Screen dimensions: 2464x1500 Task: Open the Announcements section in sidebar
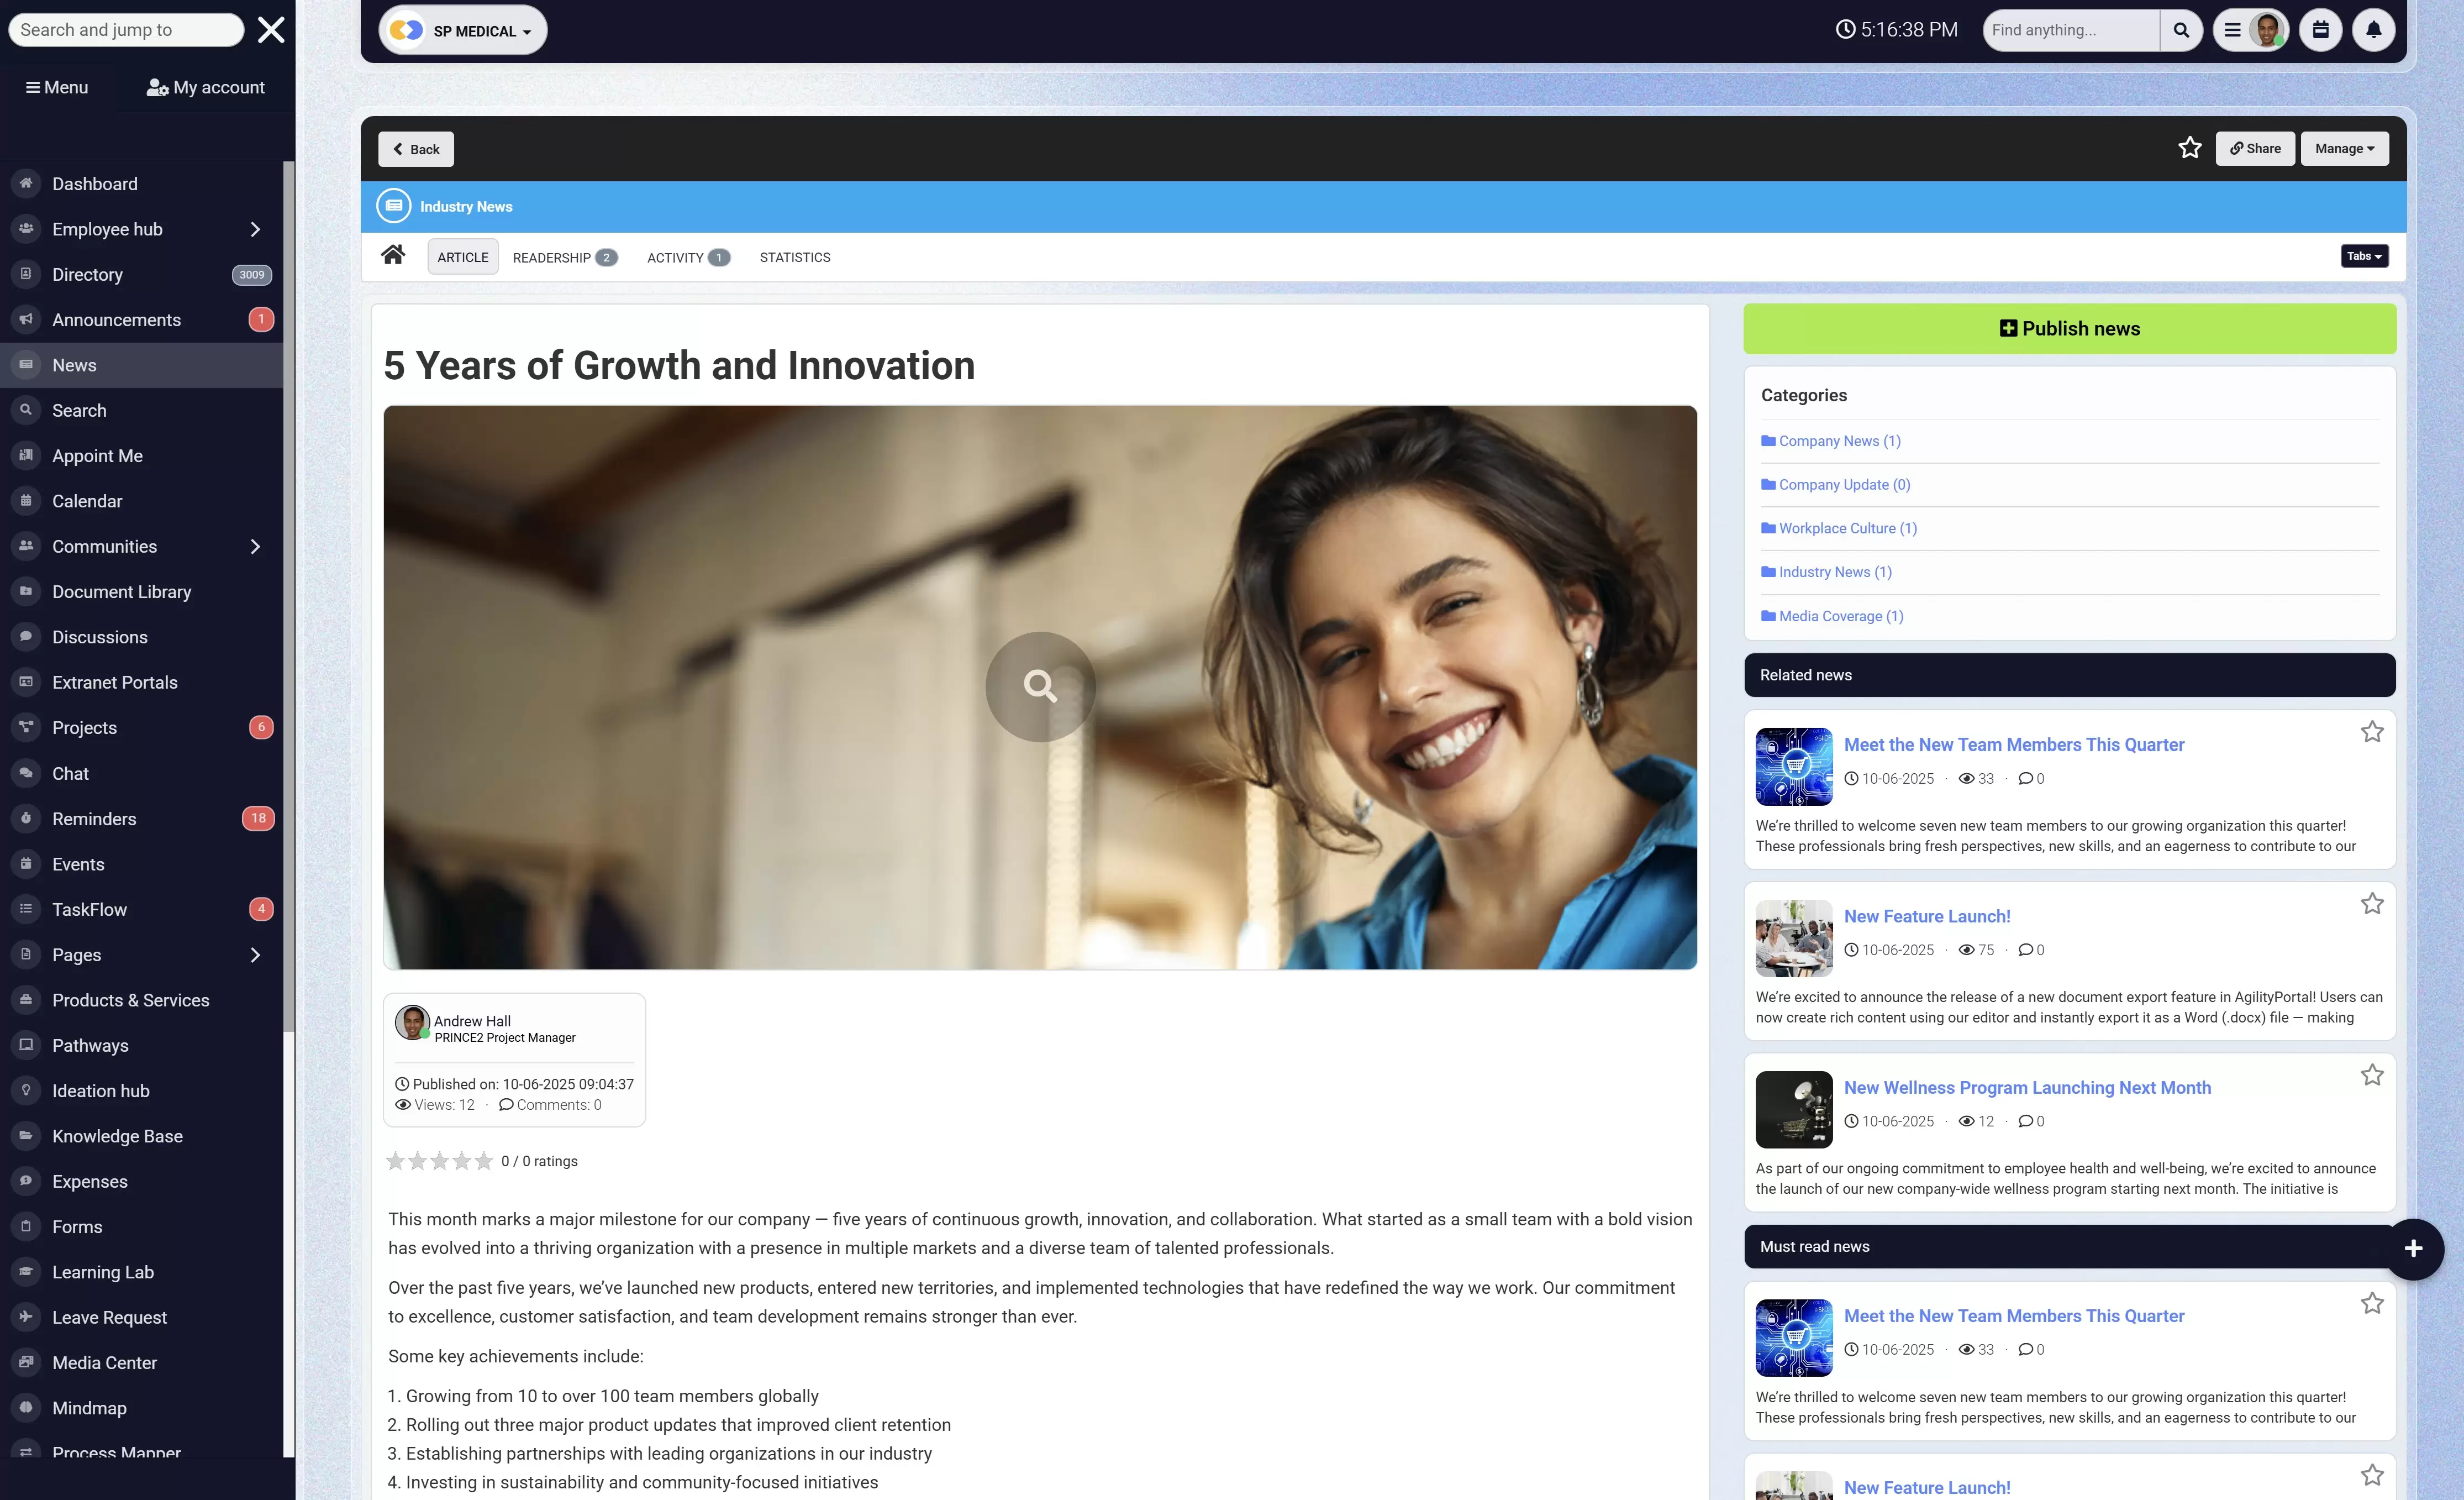pyautogui.click(x=116, y=319)
